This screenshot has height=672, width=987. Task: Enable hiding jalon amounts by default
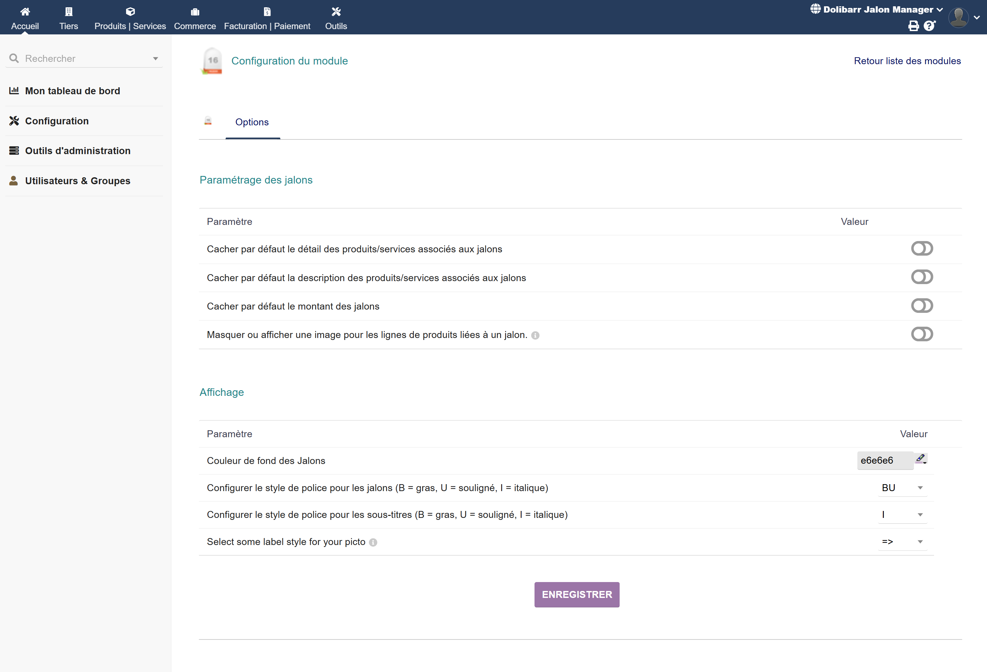(922, 306)
